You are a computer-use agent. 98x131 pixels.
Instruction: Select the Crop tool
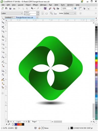pyautogui.click(x=3, y=27)
